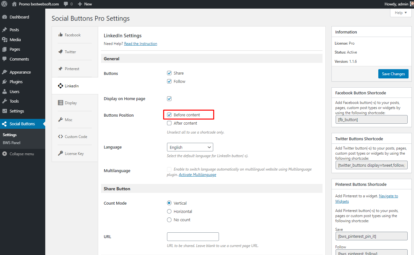This screenshot has height=255, width=414.
Task: Click the [fb_button] shortcode field
Action: (x=371, y=120)
